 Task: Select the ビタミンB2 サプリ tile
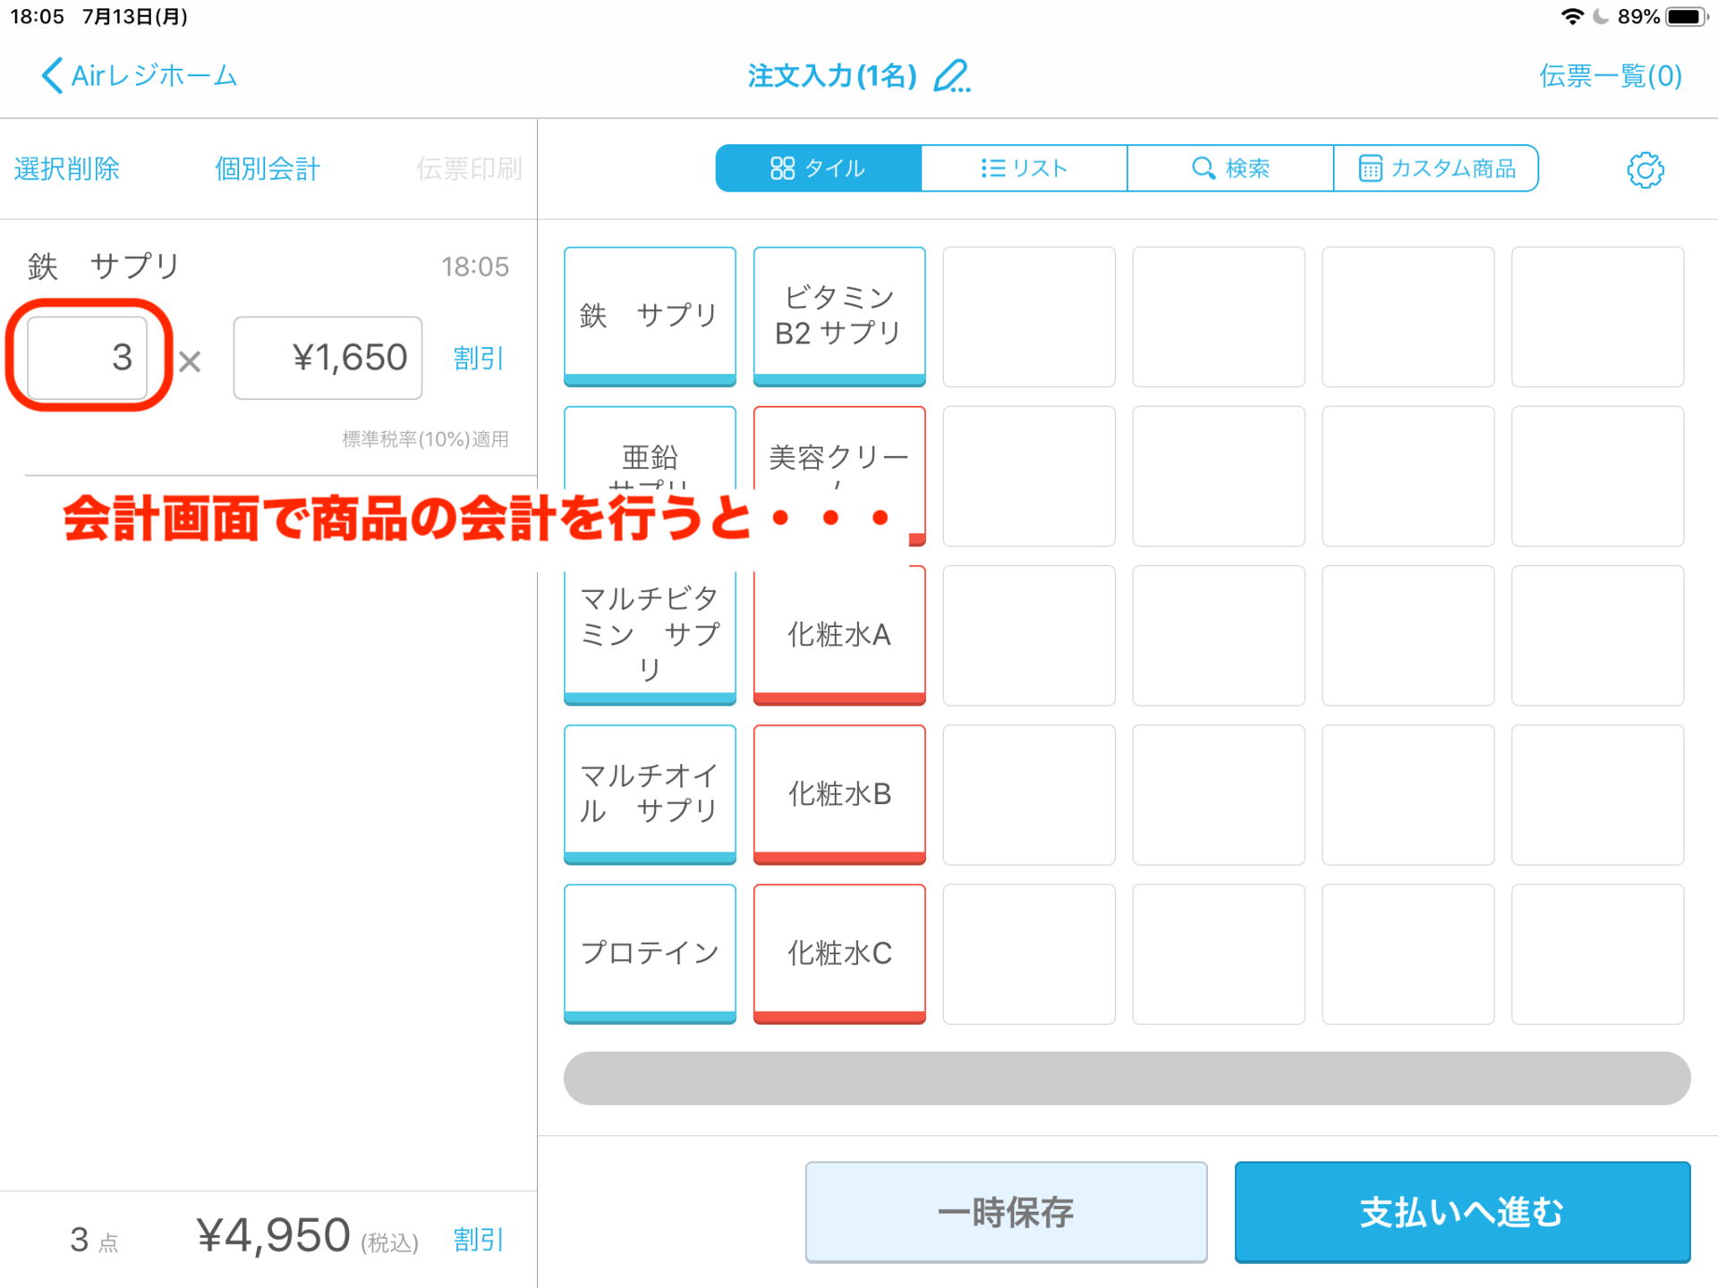click(x=839, y=317)
